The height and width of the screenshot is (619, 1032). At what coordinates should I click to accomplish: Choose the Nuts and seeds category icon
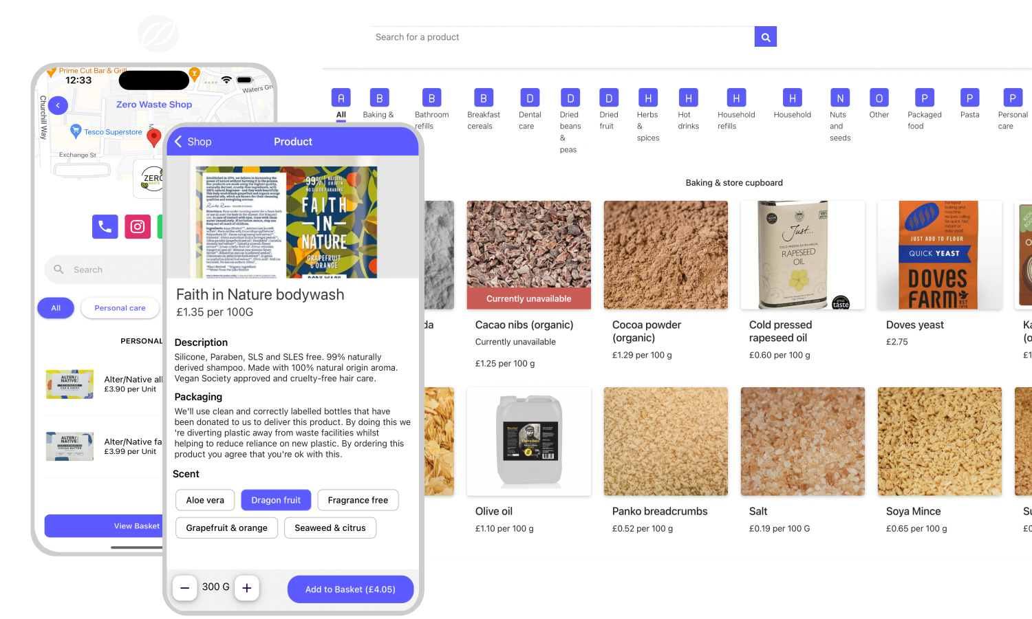pyautogui.click(x=840, y=98)
